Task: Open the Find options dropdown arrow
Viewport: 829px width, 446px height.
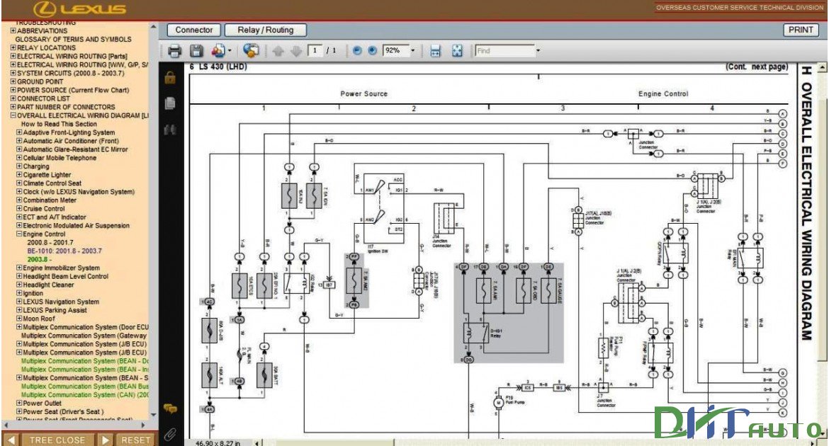Action: (538, 51)
